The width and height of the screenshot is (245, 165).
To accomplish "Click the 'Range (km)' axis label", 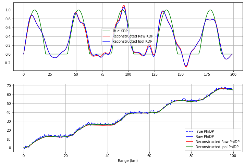I will pyautogui.click(x=128, y=161).
